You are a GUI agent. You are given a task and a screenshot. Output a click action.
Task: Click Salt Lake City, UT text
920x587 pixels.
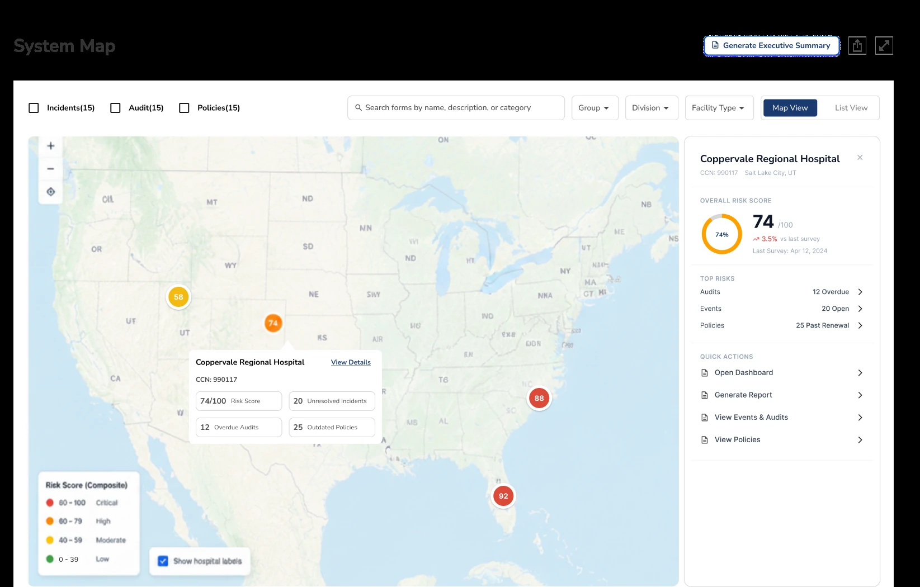tap(770, 173)
